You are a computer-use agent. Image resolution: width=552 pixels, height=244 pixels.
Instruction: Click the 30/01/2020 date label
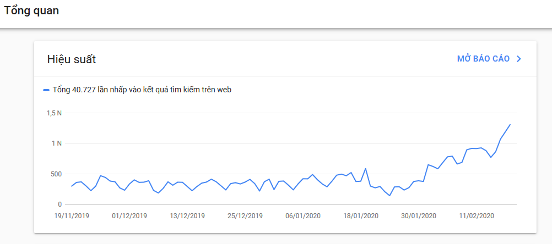tap(419, 216)
